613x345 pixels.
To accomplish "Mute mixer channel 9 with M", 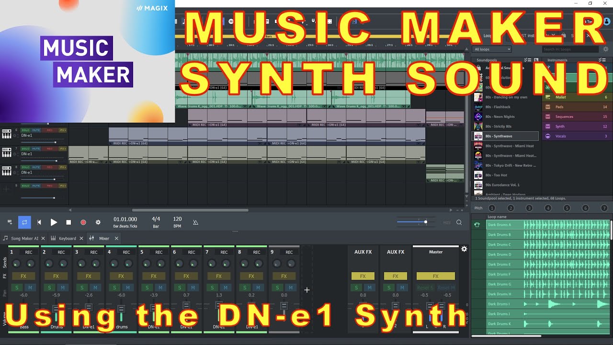I will pos(291,287).
